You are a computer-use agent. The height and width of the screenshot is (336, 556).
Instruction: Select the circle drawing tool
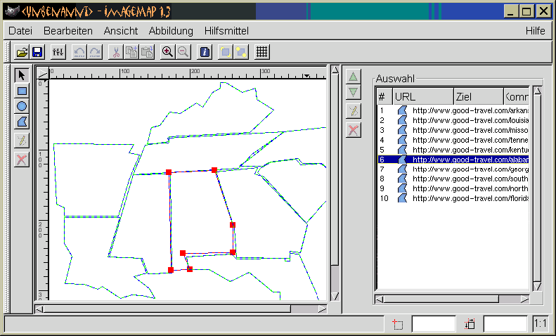click(22, 106)
